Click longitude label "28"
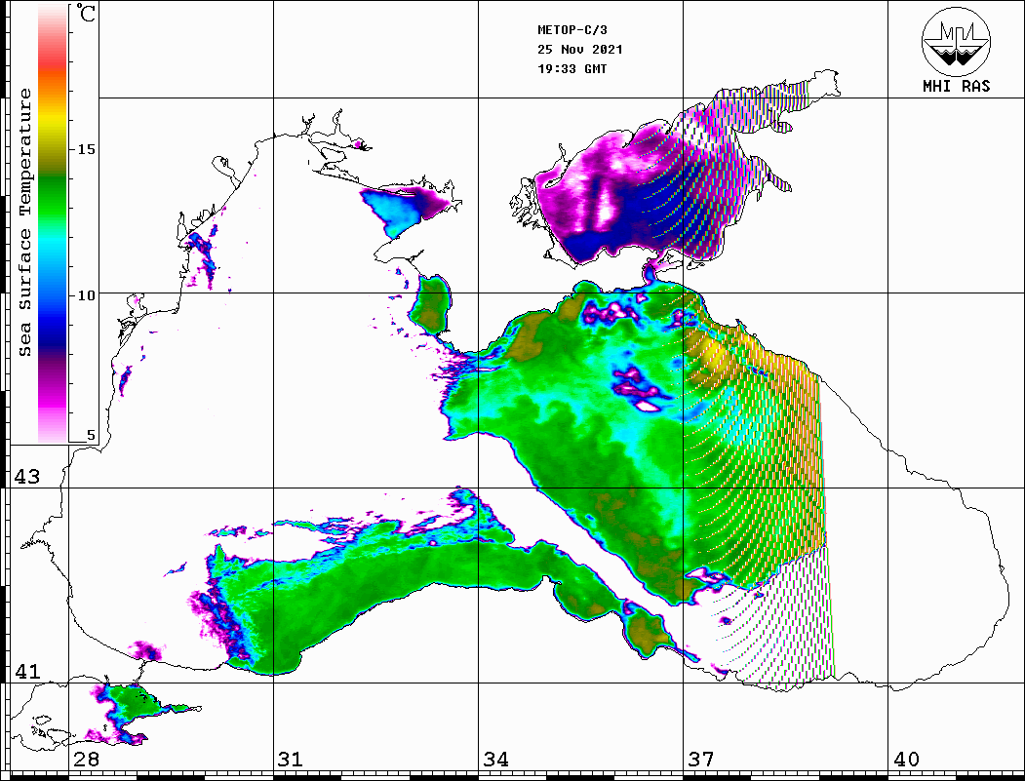 86,759
